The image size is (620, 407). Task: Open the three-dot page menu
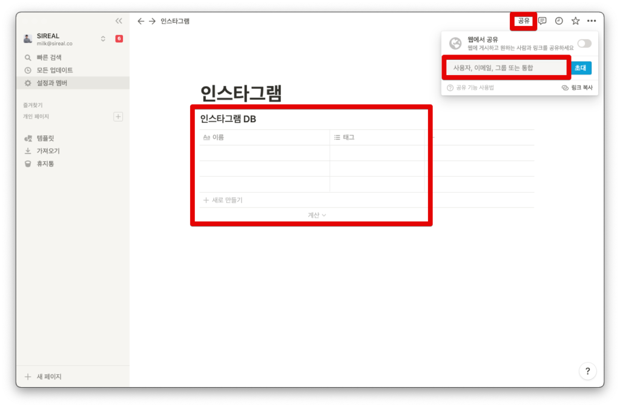tap(592, 21)
